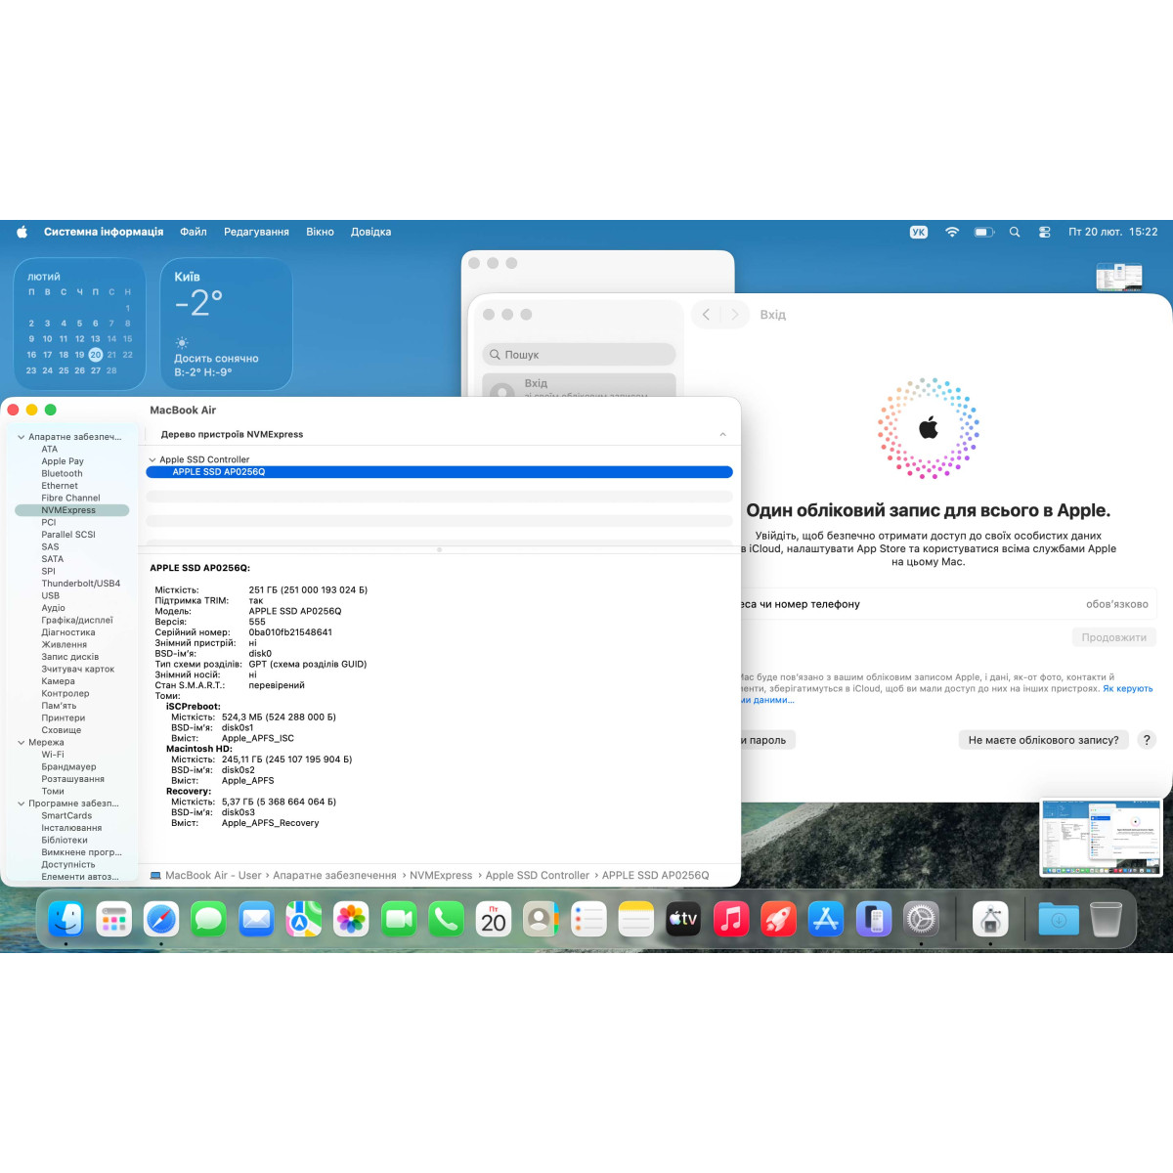Collapse the Мережа sidebar group
The width and height of the screenshot is (1173, 1173).
point(22,743)
